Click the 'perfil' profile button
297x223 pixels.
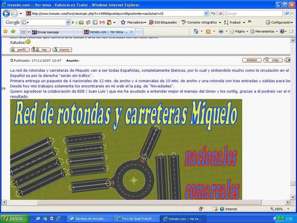20,50
